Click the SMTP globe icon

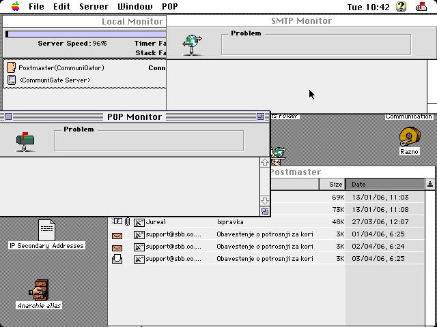point(193,44)
